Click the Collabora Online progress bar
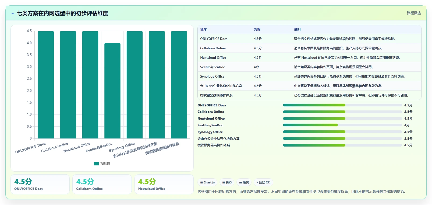Viewport: 432px width, 205px height. click(x=342, y=112)
